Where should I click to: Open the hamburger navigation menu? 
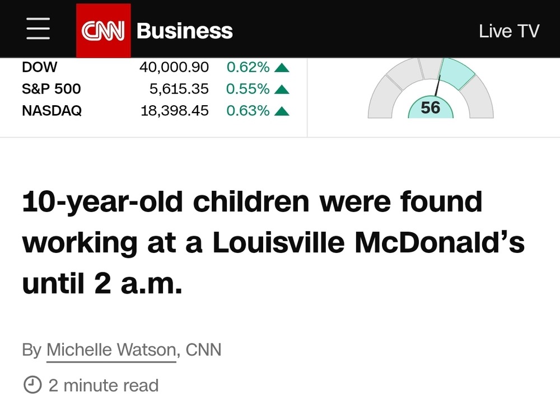(38, 29)
